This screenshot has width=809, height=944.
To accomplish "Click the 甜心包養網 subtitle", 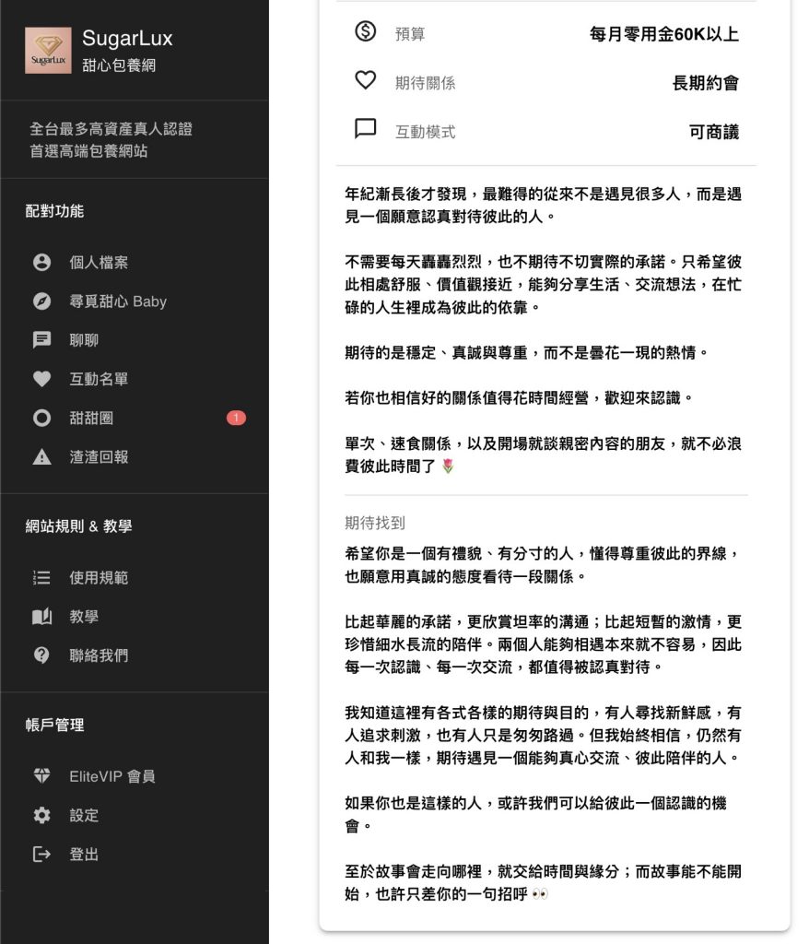I will [119, 65].
